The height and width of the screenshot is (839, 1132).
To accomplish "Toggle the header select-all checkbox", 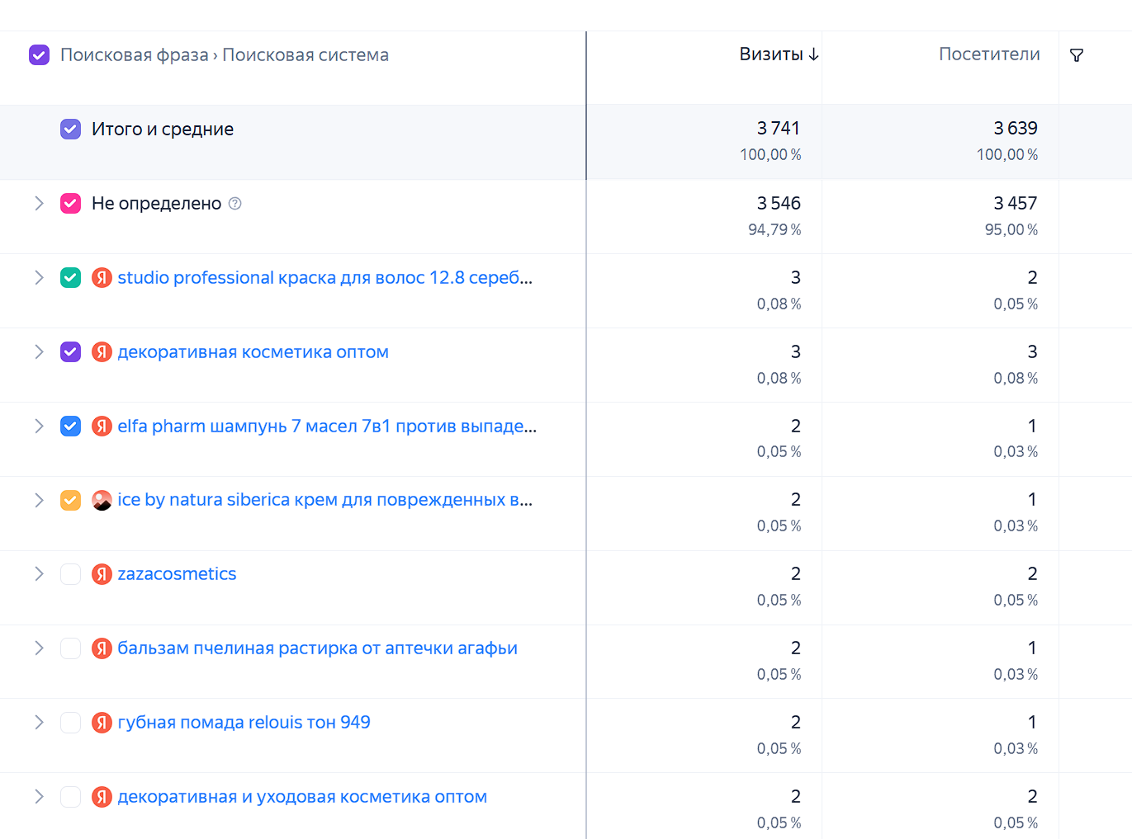I will [39, 55].
